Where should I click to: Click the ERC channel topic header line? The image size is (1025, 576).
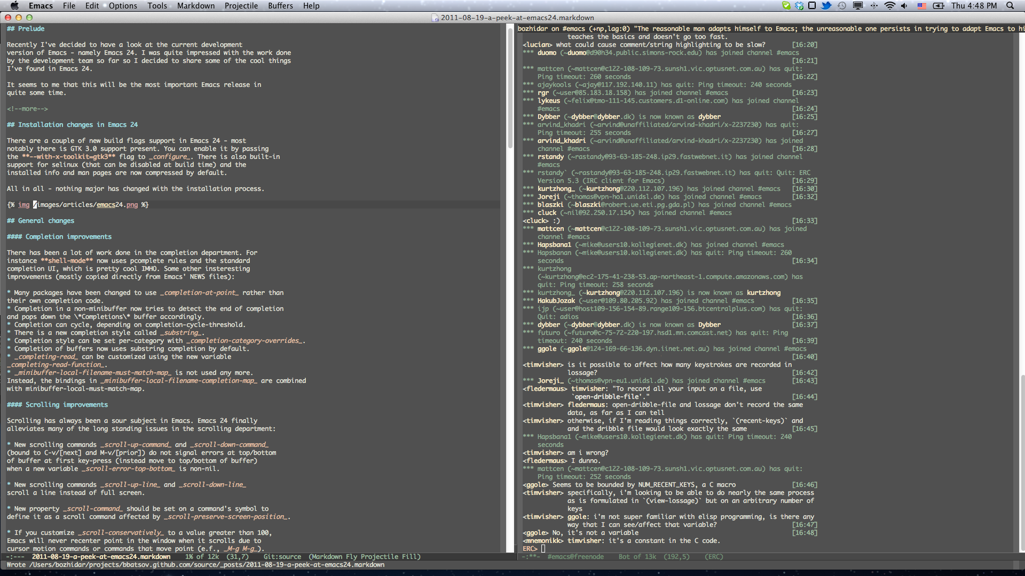coord(771,29)
